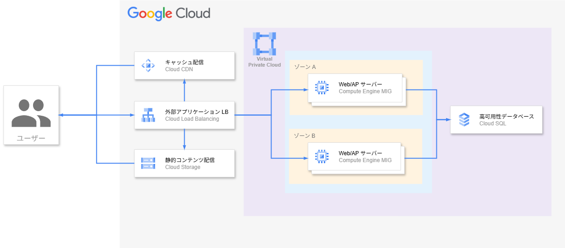Select the ゾーン B label
Image resolution: width=565 pixels, height=248 pixels.
coord(305,136)
